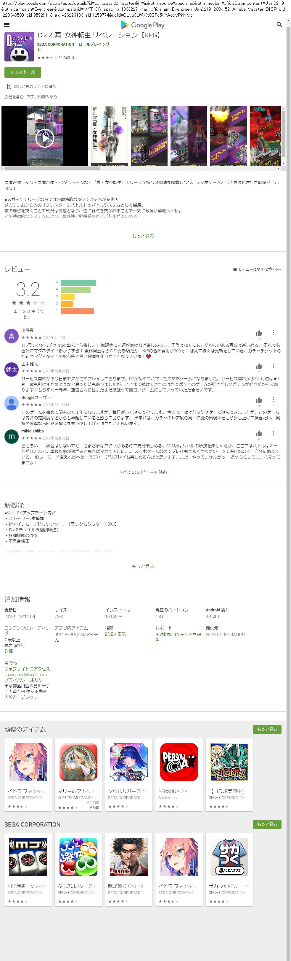Image resolution: width=291 pixels, height=961 pixels.
Task: Open NET麻雀 MJモバイル app card
Action: point(28,870)
